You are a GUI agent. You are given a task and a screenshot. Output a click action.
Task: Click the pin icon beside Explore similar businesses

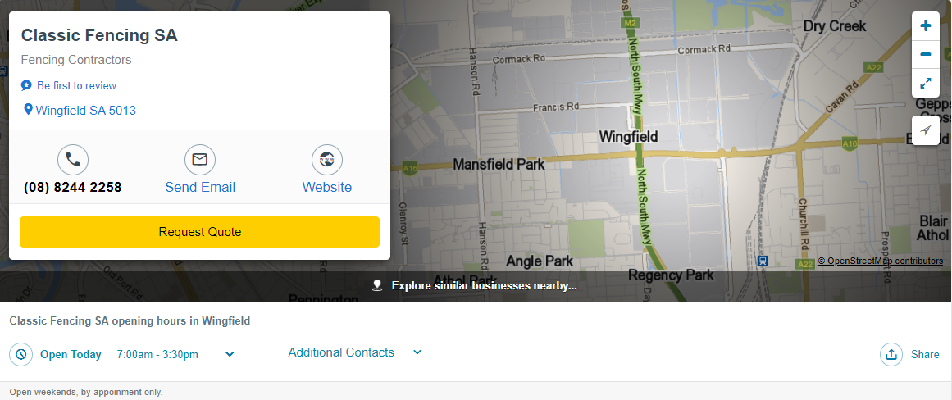(377, 285)
